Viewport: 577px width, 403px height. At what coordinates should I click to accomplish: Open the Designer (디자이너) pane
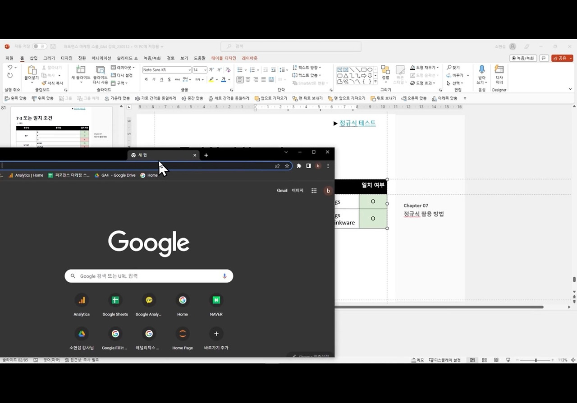[x=499, y=74]
